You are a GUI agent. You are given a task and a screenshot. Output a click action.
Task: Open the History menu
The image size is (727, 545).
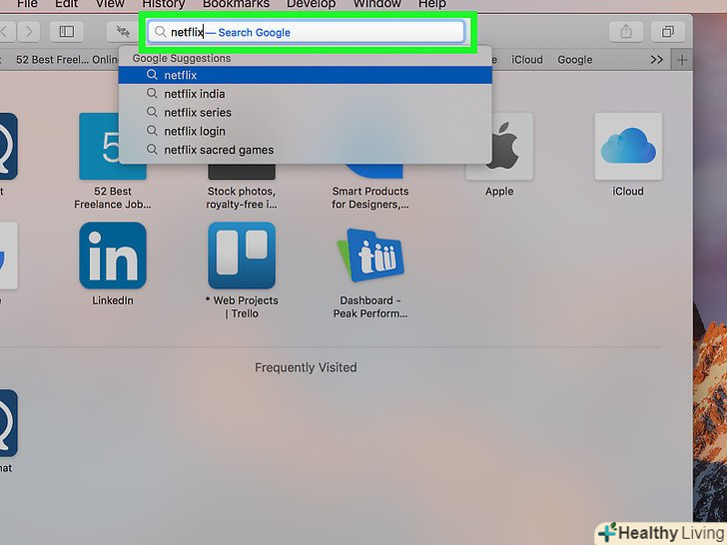point(163,4)
